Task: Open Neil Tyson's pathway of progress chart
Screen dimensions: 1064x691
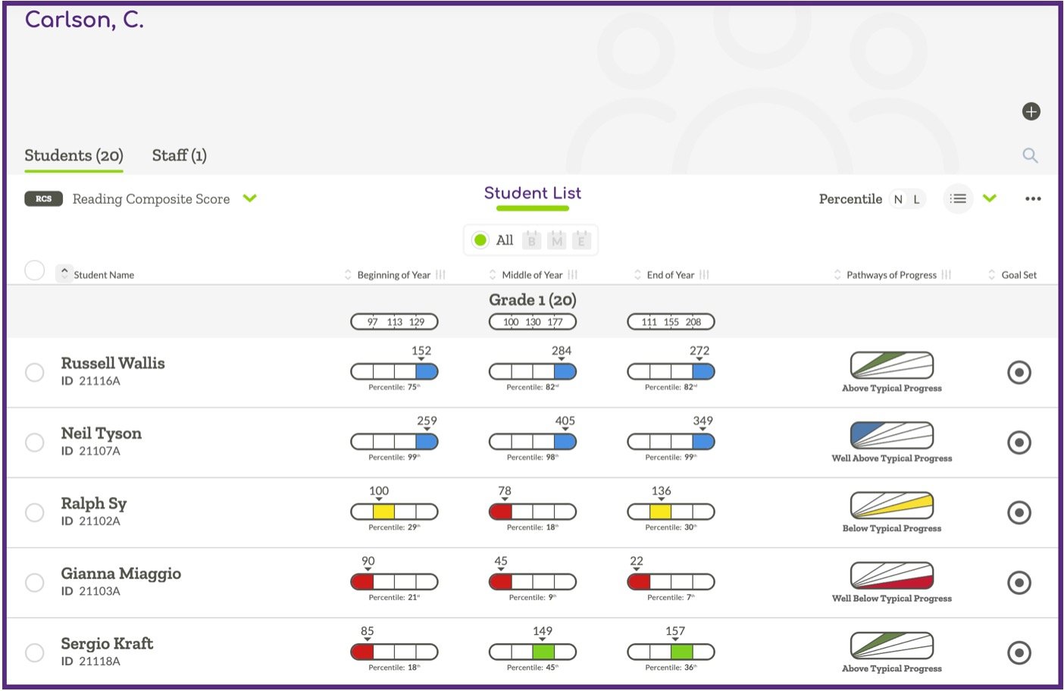Action: tap(891, 436)
